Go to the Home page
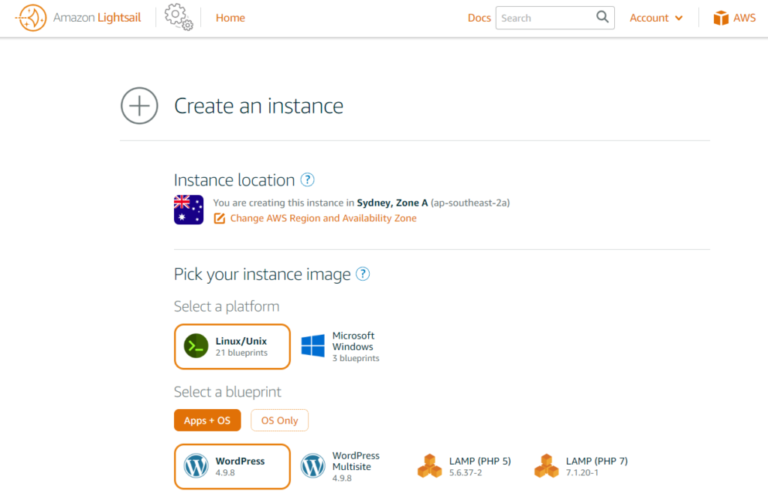The width and height of the screenshot is (768, 494). click(230, 18)
